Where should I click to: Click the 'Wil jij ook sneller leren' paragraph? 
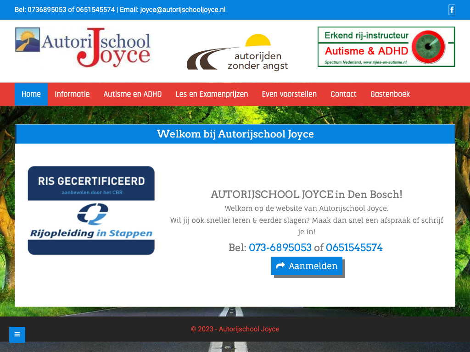click(306, 225)
